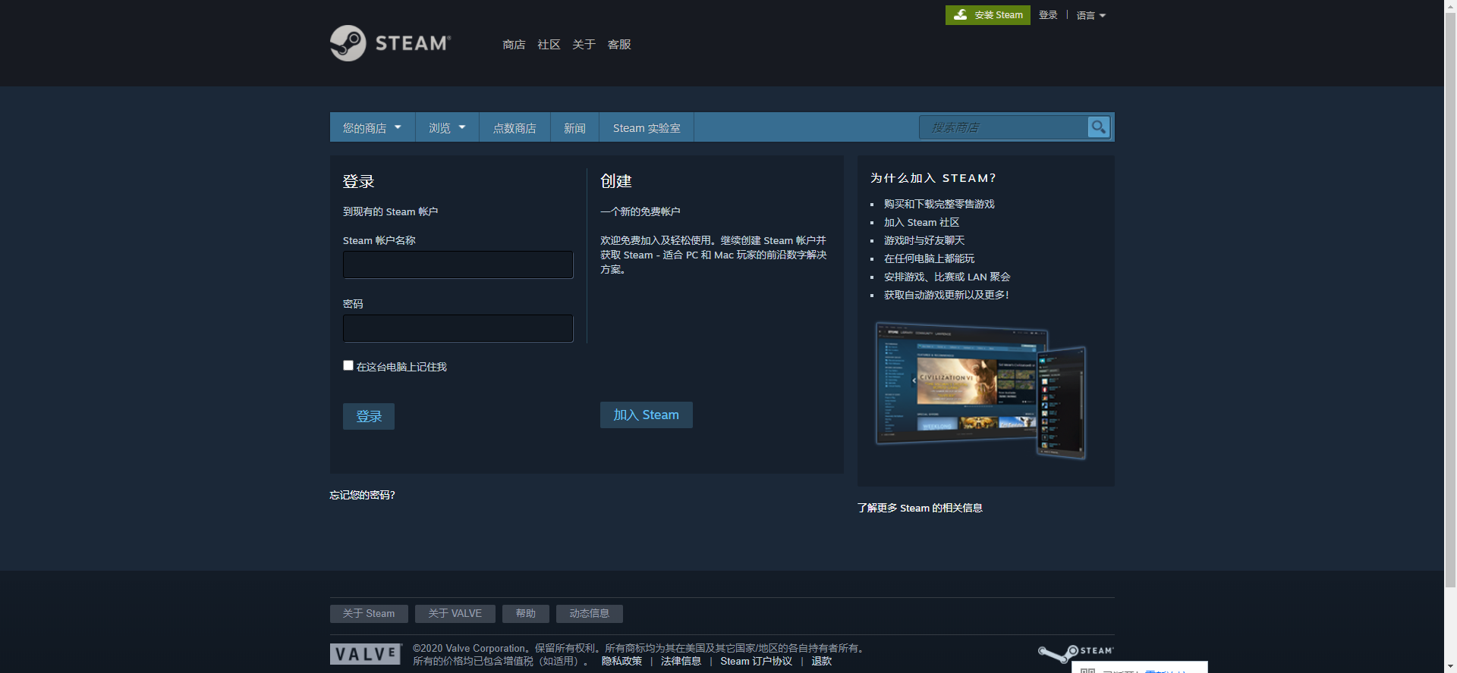Open the 社区 top menu
This screenshot has width=1457, height=673.
pyautogui.click(x=549, y=45)
